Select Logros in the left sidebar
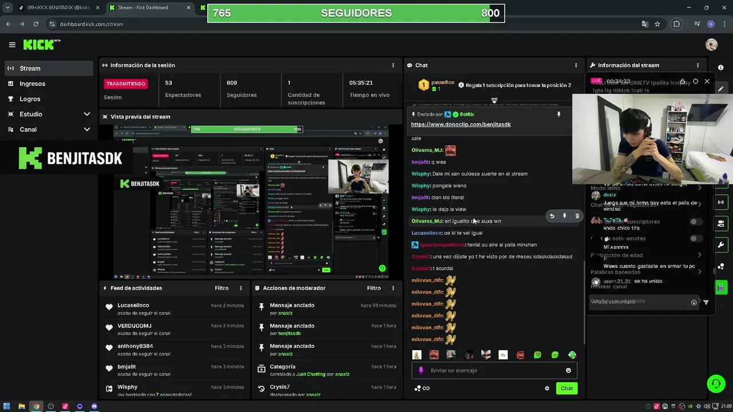 pyautogui.click(x=49, y=99)
